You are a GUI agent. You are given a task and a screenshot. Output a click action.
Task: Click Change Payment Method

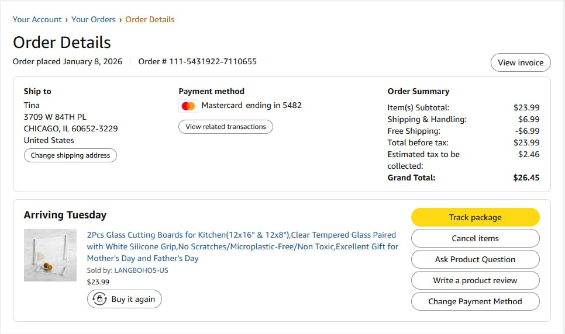475,301
